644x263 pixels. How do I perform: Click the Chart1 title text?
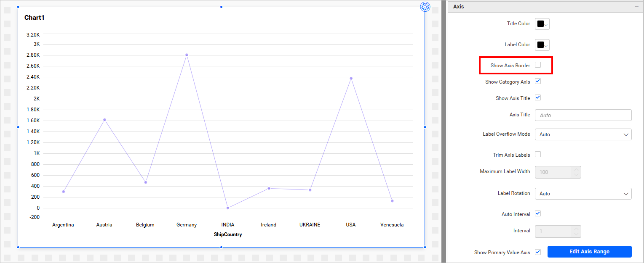tap(35, 18)
